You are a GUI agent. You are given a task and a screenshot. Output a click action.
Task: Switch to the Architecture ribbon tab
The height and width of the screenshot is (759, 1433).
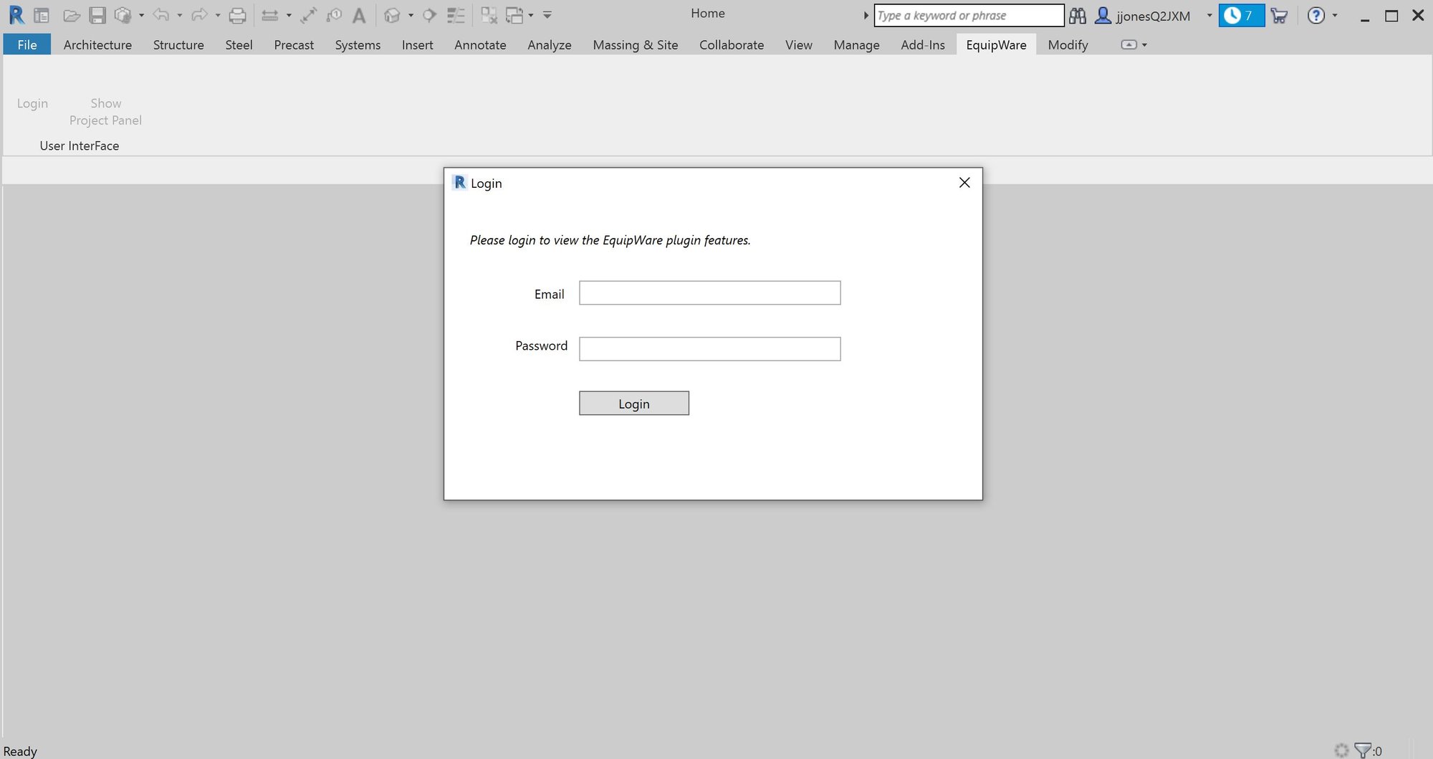click(97, 44)
